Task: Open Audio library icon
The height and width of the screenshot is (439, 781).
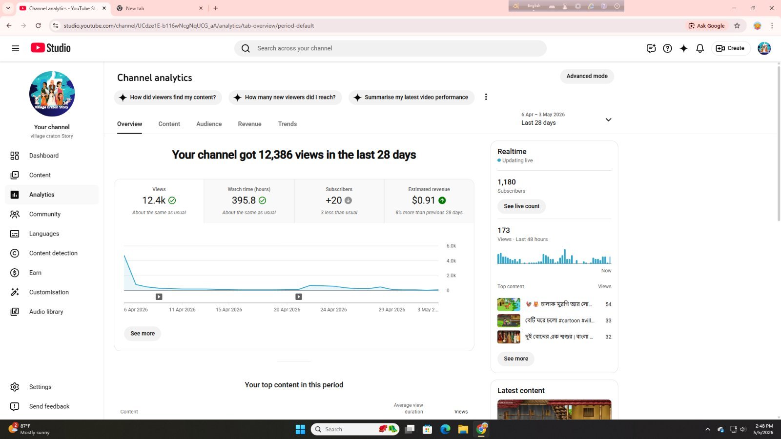Action: click(x=15, y=312)
